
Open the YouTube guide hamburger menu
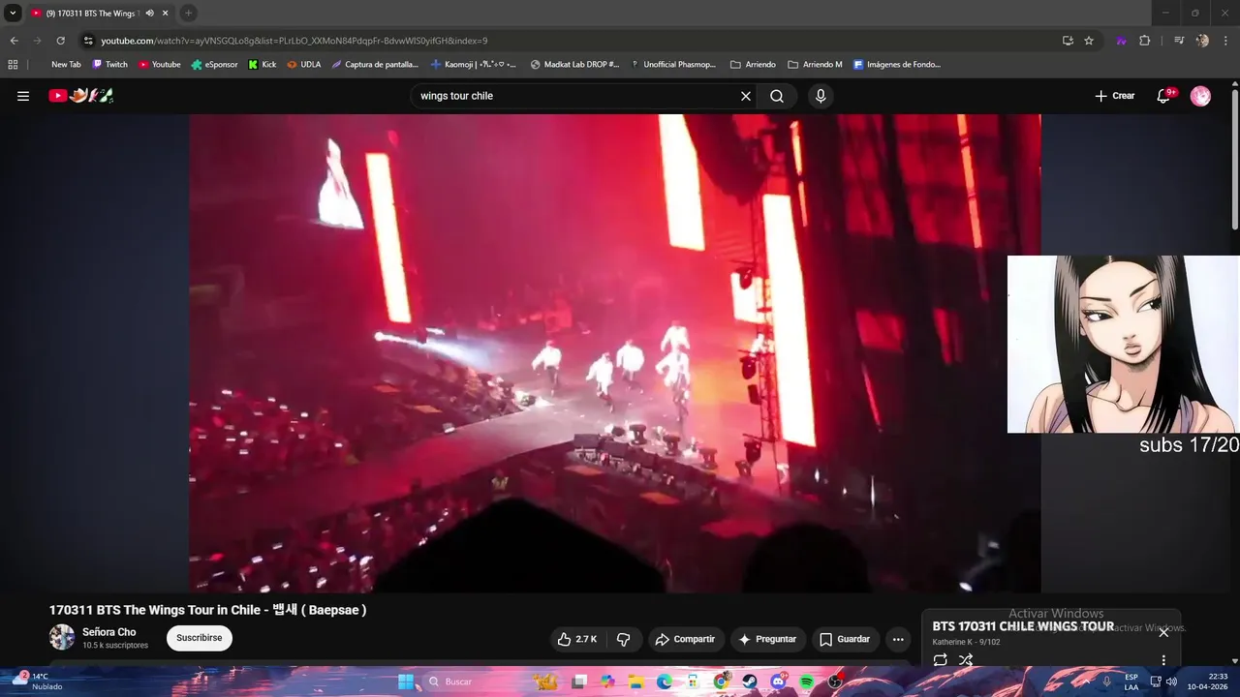[23, 96]
